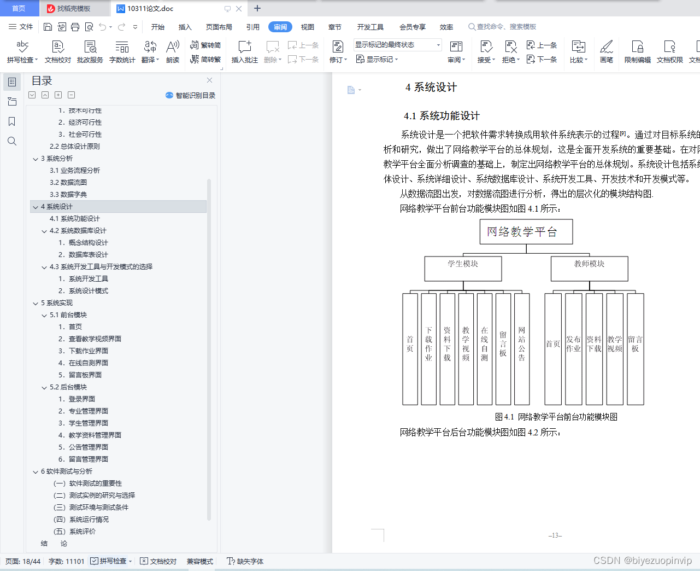This screenshot has height=571, width=700.
Task: Switch to the 开始 ribbon tab
Action: [158, 27]
